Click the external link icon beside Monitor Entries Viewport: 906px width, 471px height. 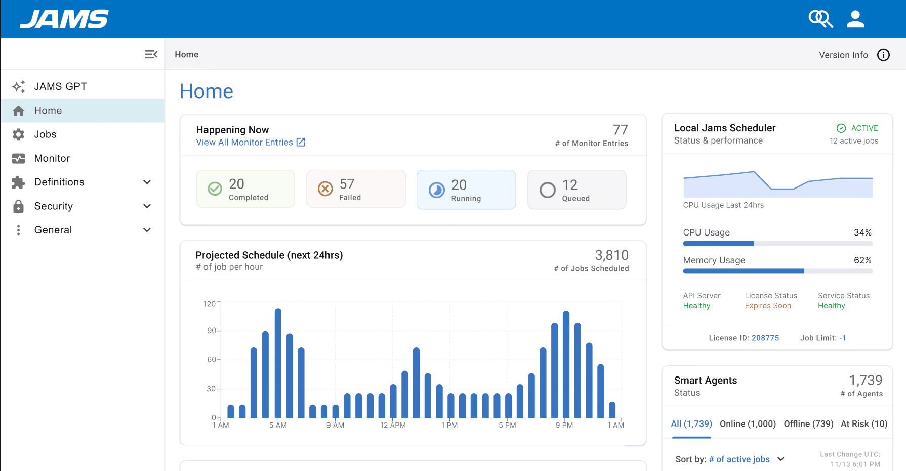(301, 142)
